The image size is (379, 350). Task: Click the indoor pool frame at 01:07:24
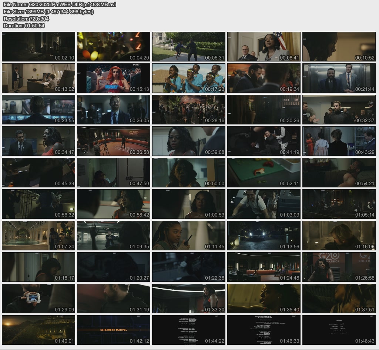[x=38, y=236]
